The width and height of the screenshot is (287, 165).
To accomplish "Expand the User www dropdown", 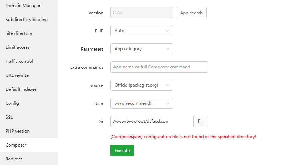I will (141, 103).
